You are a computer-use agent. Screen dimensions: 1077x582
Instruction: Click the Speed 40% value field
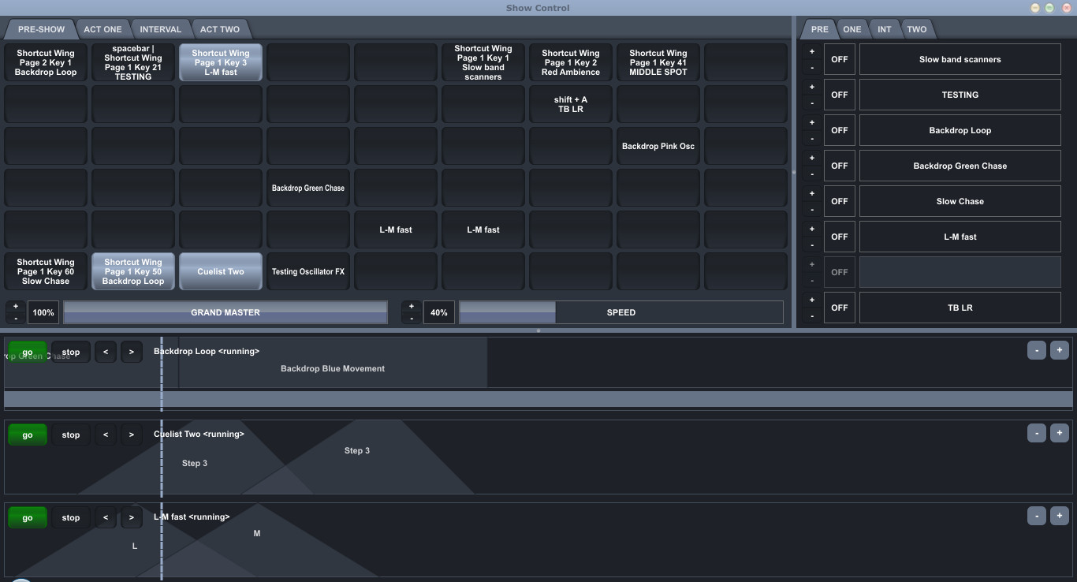tap(439, 312)
